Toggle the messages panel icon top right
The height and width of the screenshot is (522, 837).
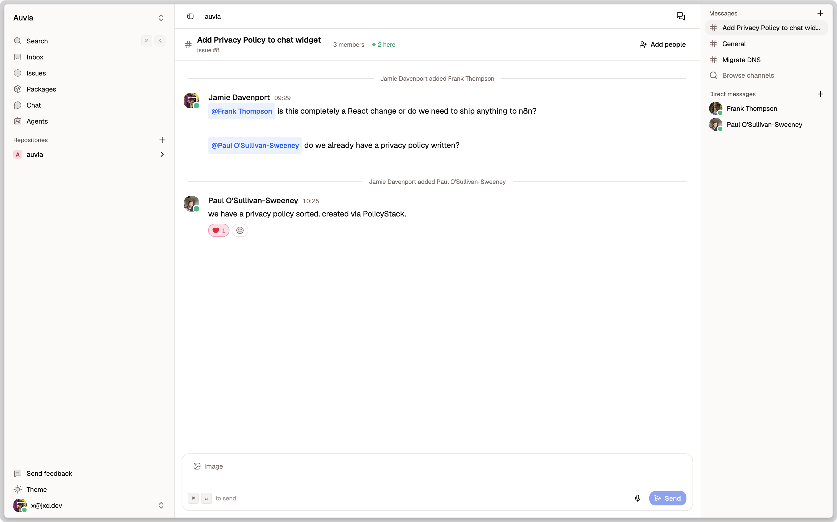click(680, 16)
